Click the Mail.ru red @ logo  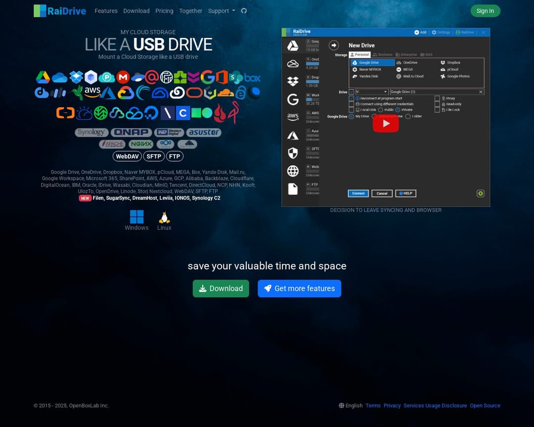[152, 77]
